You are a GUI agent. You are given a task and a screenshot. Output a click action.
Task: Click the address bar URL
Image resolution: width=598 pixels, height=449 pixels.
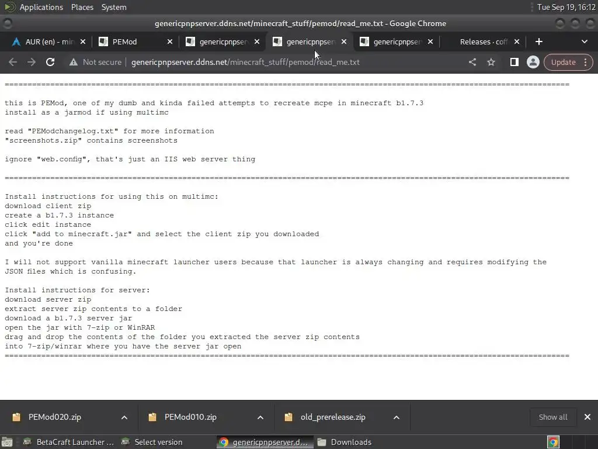tap(245, 62)
